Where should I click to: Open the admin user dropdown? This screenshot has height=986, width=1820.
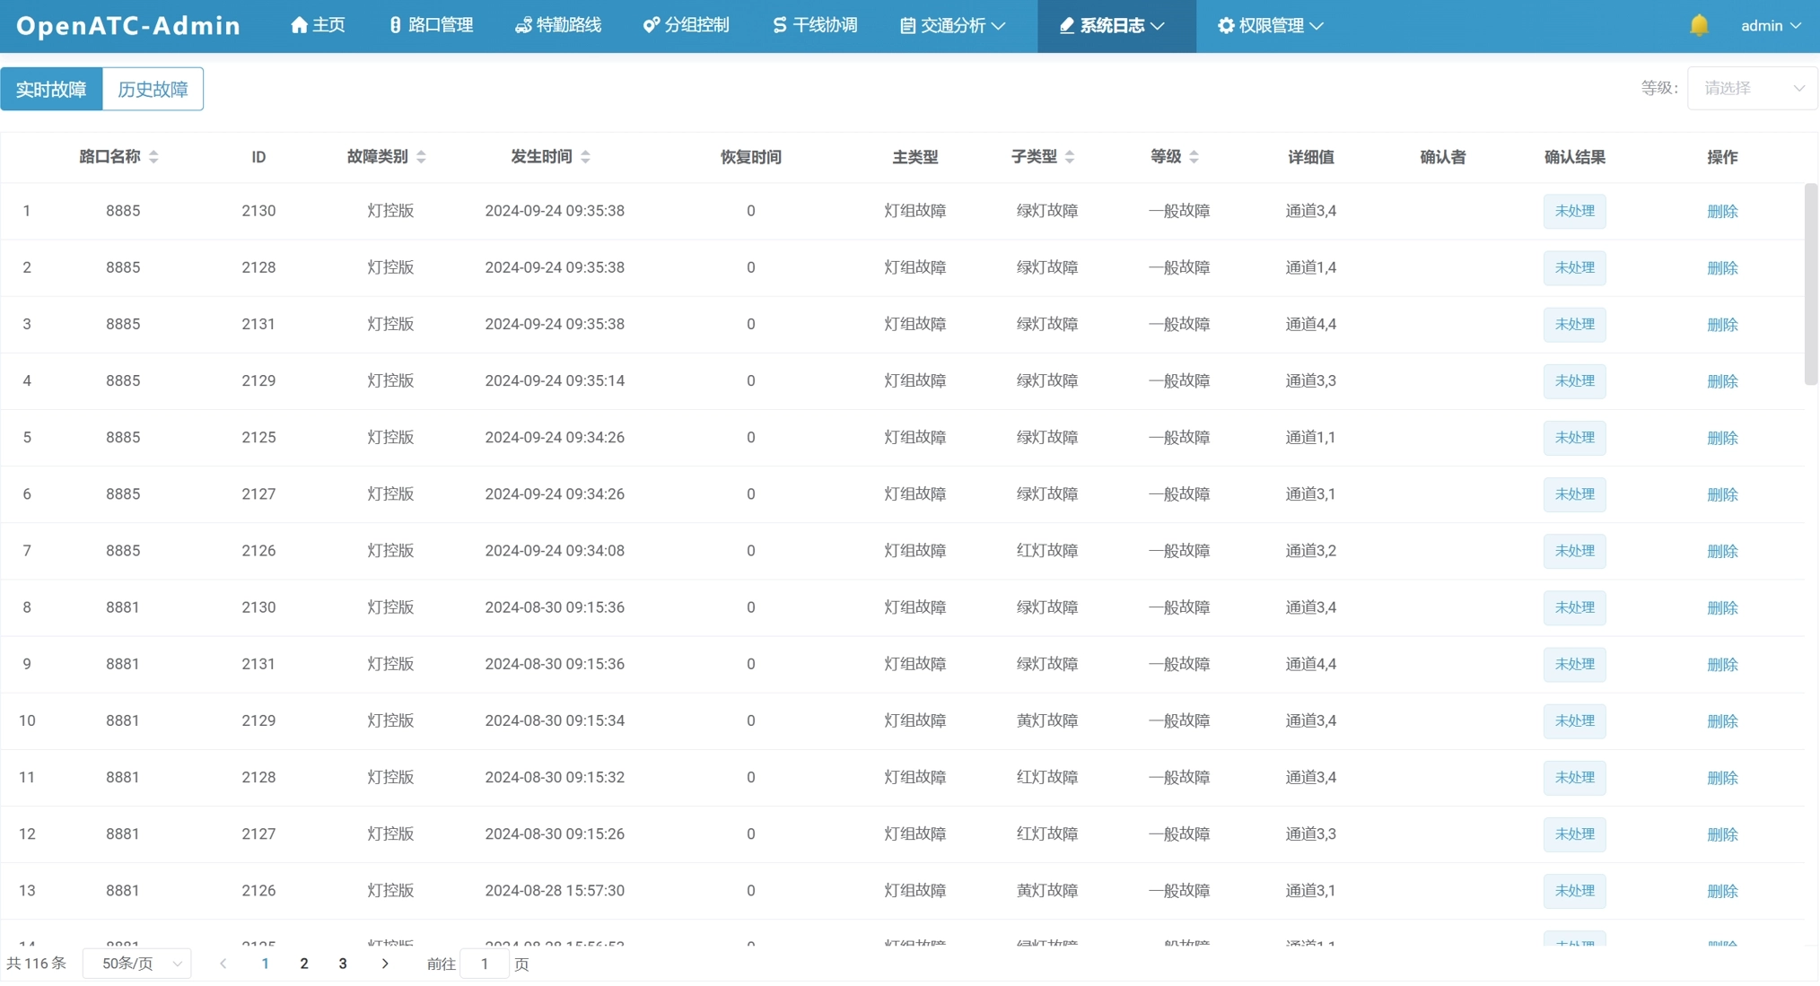point(1770,25)
